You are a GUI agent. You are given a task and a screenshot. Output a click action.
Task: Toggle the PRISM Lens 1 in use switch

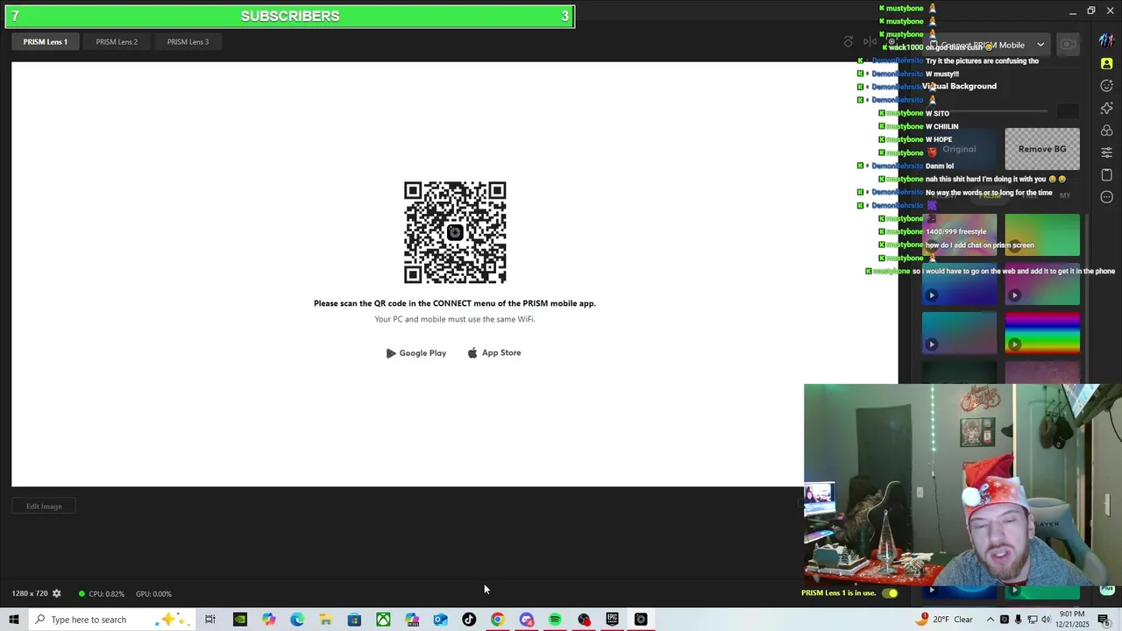(x=890, y=593)
